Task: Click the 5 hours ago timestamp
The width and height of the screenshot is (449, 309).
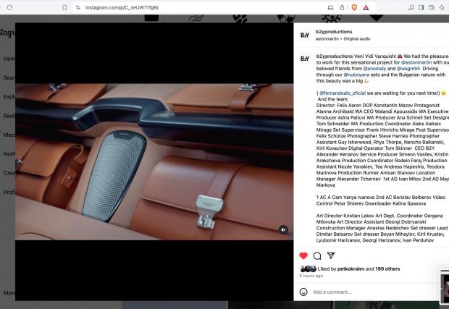Action: 311,276
